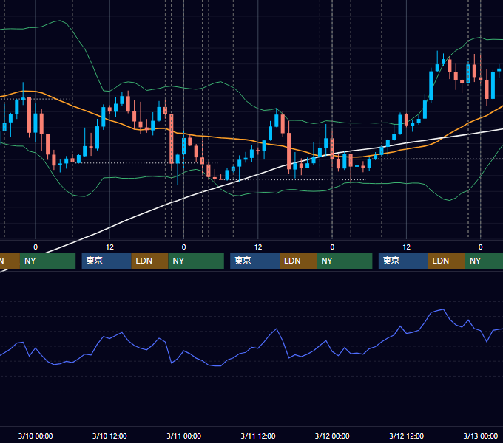
Task: Select the 東京 session block spanning 3/12 12:00
Action: (403, 261)
